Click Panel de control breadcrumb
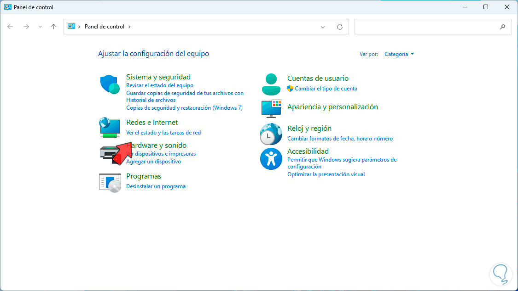The height and width of the screenshot is (291, 518). (105, 27)
